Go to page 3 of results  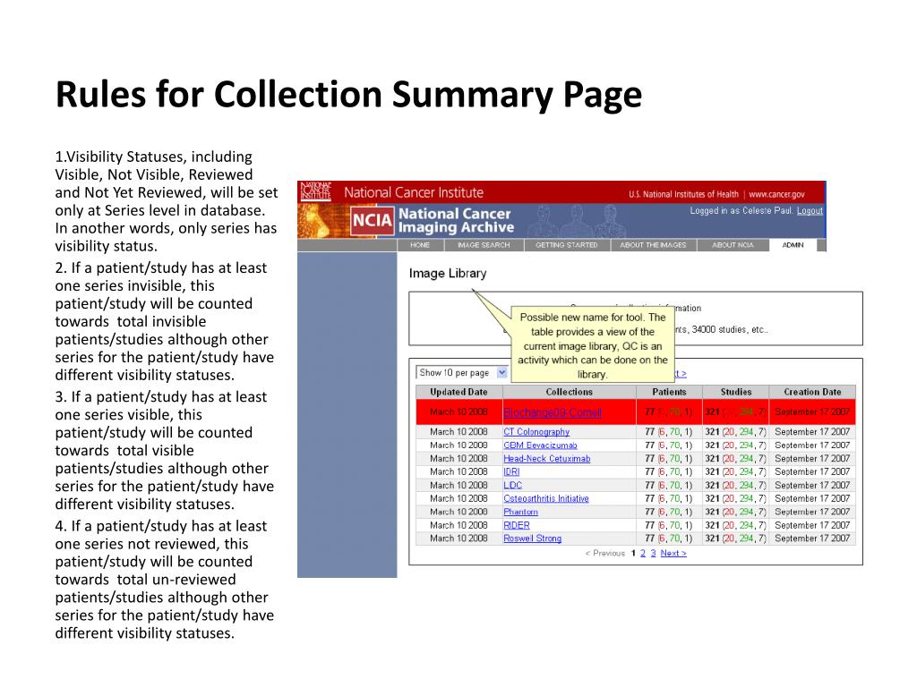[653, 553]
